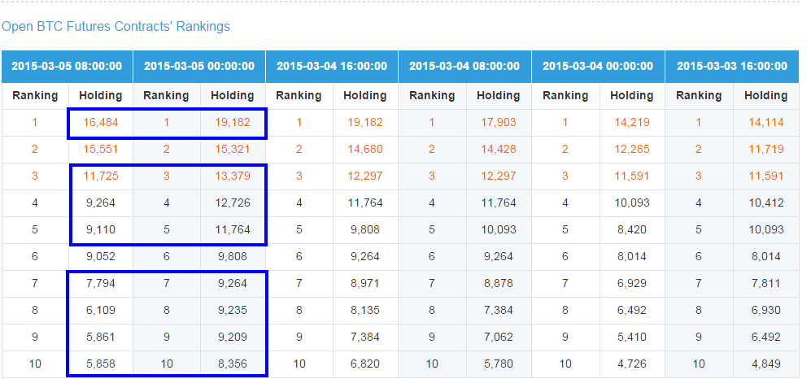Click the holding value 9,110
Image resolution: width=811 pixels, height=379 pixels.
coord(100,229)
